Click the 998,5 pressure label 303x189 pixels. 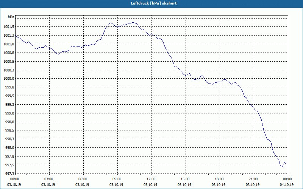tap(10, 130)
